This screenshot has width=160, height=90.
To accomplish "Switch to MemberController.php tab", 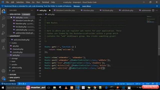I will [x=65, y=10].
